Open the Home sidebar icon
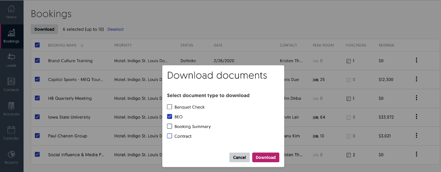This screenshot has height=172, width=441. [x=11, y=9]
